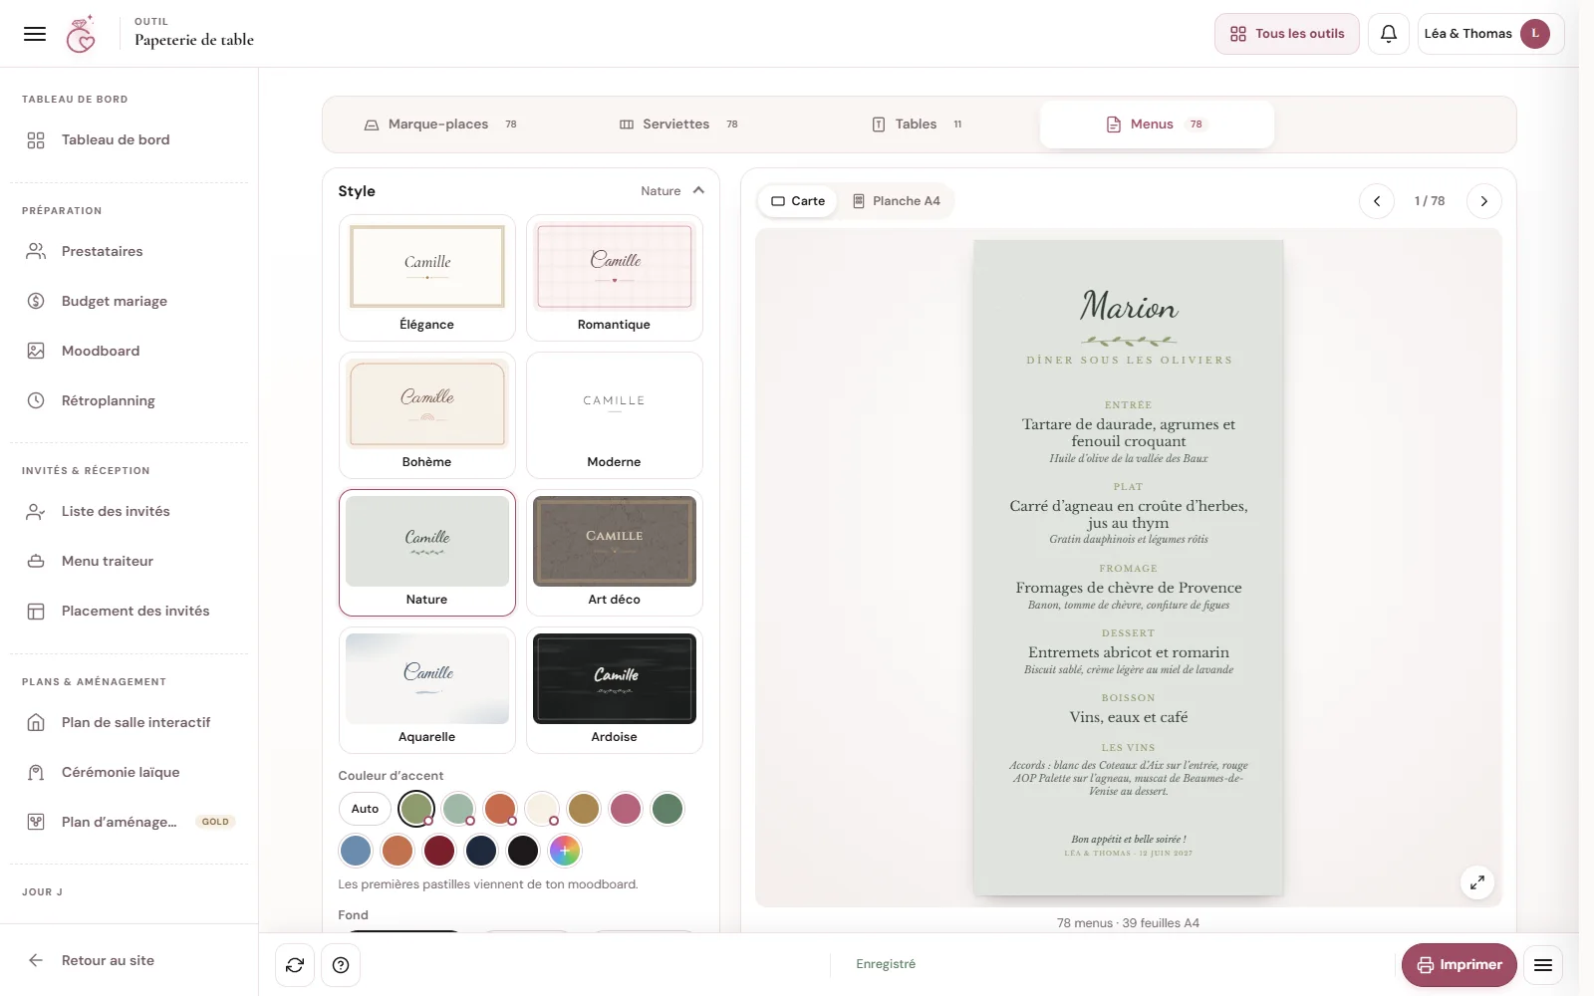
Task: Open help question mark button
Action: coord(341,965)
